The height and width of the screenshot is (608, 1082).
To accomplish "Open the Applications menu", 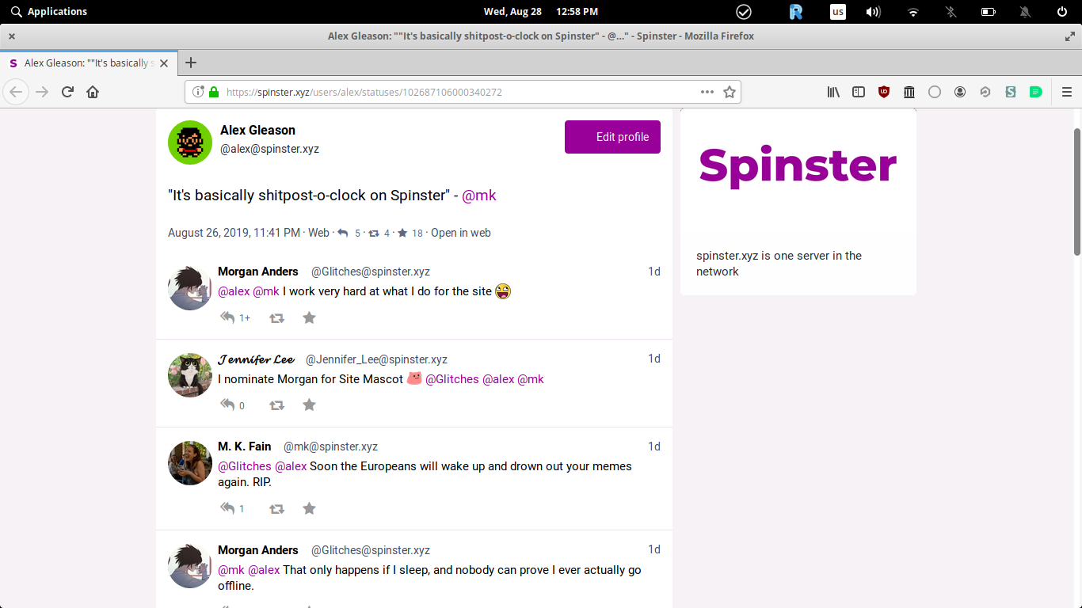I will point(48,11).
